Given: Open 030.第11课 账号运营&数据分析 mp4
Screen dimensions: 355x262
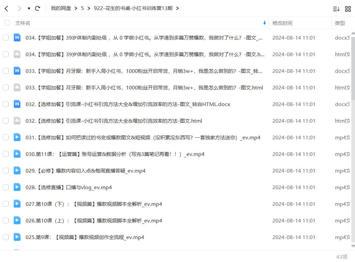Looking at the screenshot, I should (115, 154).
